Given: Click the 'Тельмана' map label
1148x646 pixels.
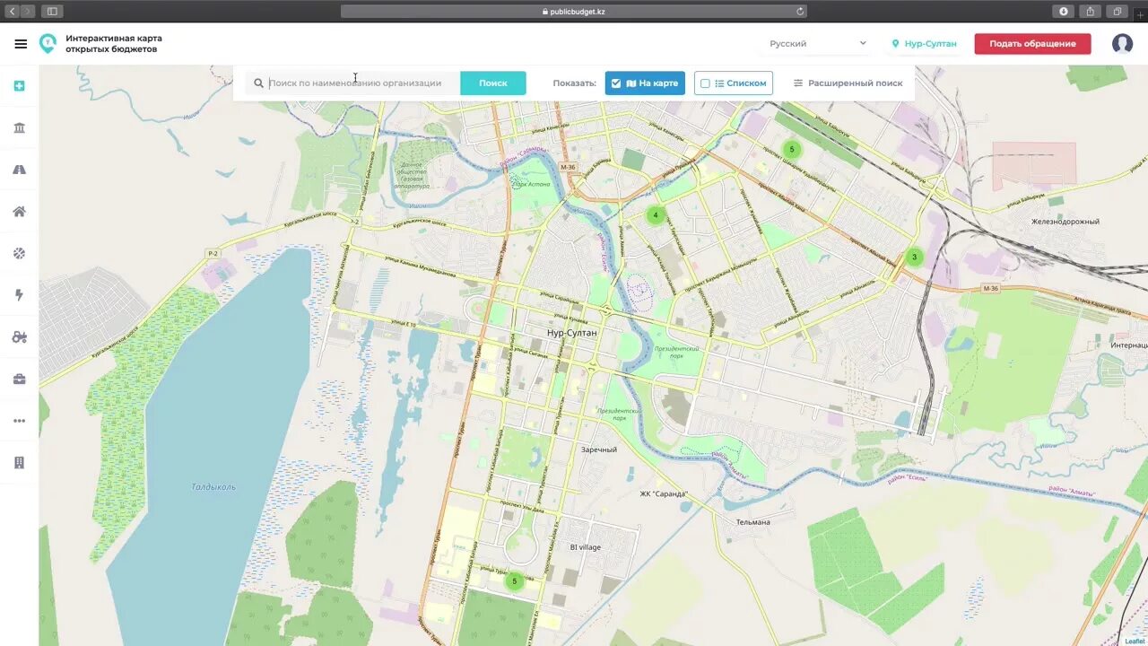Looking at the screenshot, I should click(x=753, y=522).
